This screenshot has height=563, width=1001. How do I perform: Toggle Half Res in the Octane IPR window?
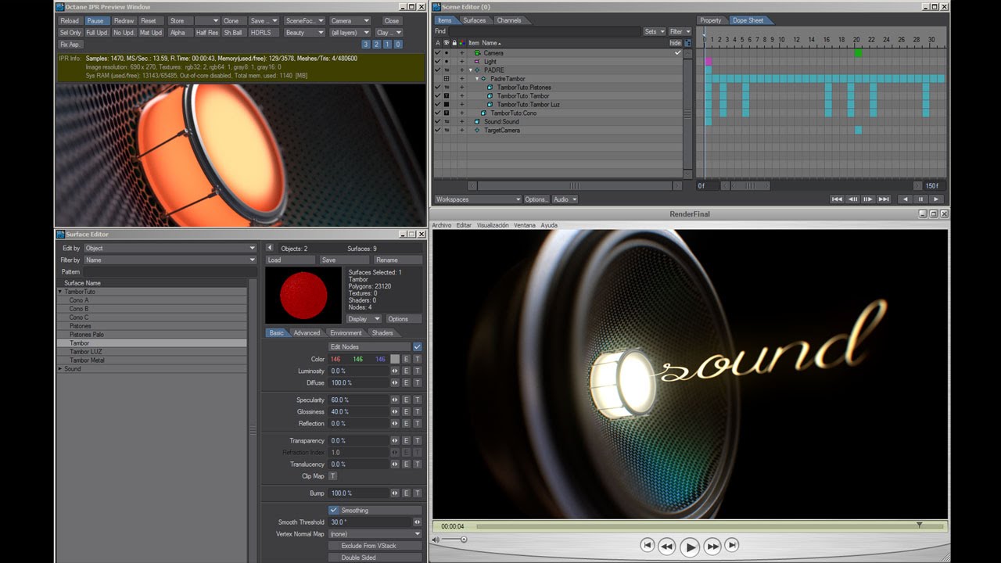(x=207, y=33)
